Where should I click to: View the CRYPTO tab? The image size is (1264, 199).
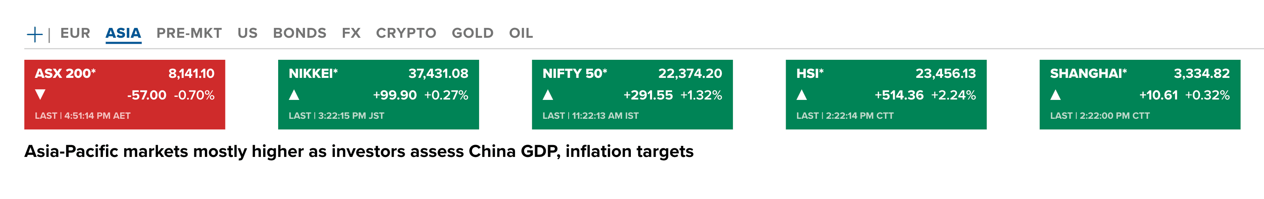coord(406,33)
